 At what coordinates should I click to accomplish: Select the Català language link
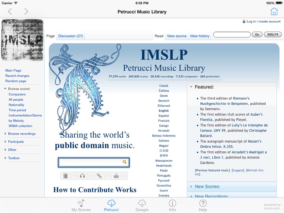point(164,86)
